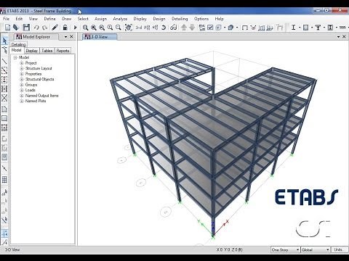The image size is (349, 261).
Task: Open the Options menu
Action: pyautogui.click(x=201, y=19)
